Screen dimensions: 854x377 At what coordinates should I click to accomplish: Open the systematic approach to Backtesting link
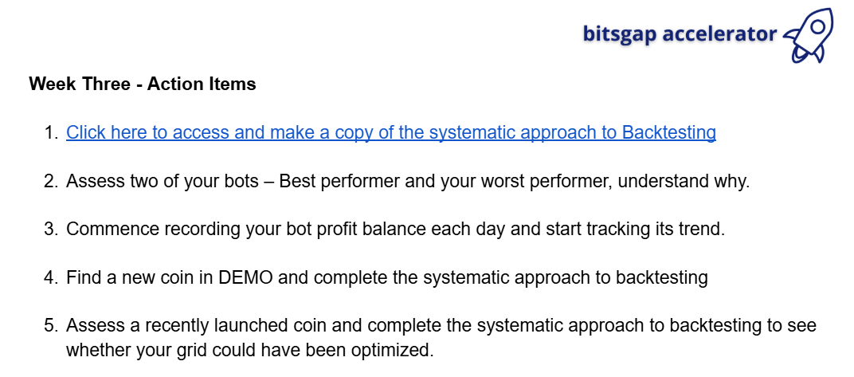click(391, 132)
